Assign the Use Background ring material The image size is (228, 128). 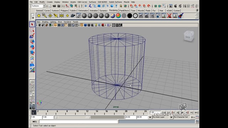tap(135, 16)
